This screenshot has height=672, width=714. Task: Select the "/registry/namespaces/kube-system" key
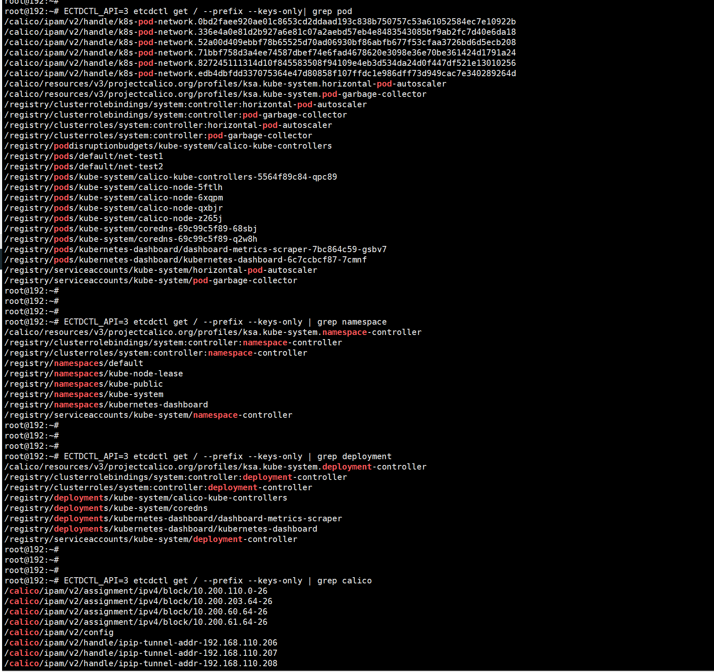point(84,394)
